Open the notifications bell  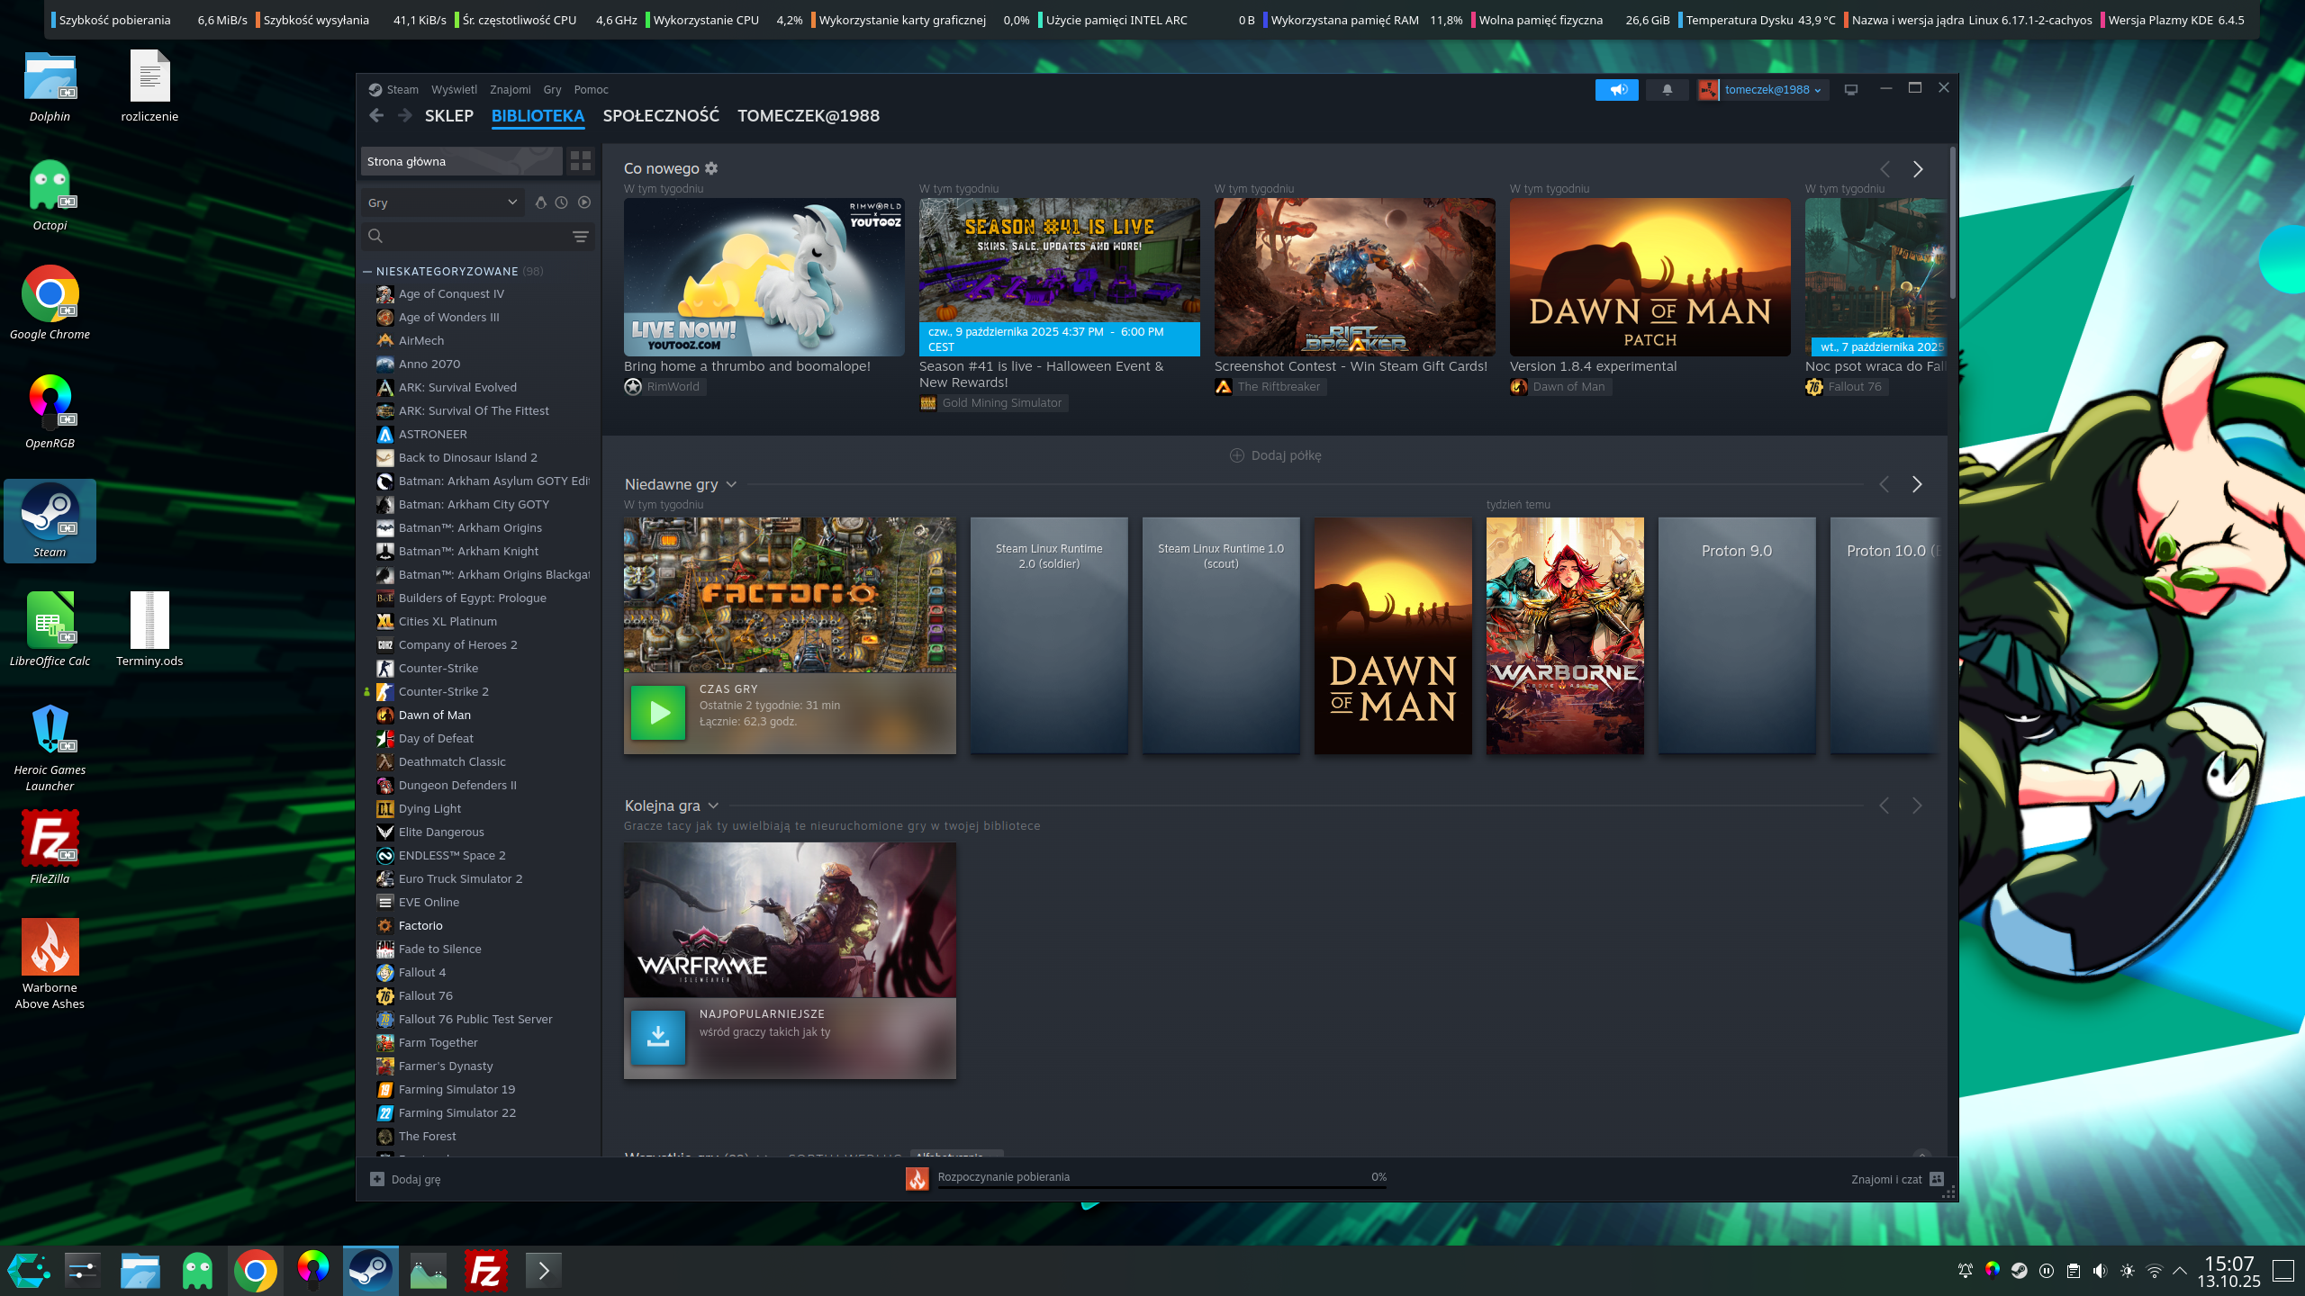(x=1667, y=89)
